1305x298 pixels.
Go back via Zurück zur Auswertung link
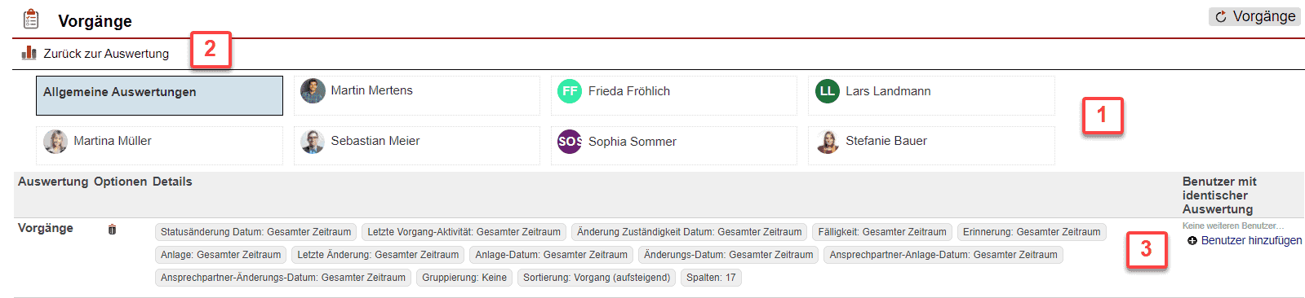pyautogui.click(x=106, y=54)
